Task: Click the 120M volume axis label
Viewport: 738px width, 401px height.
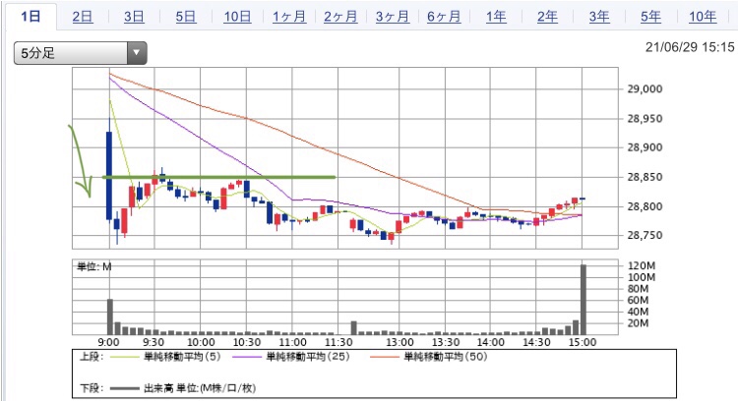Action: [641, 266]
